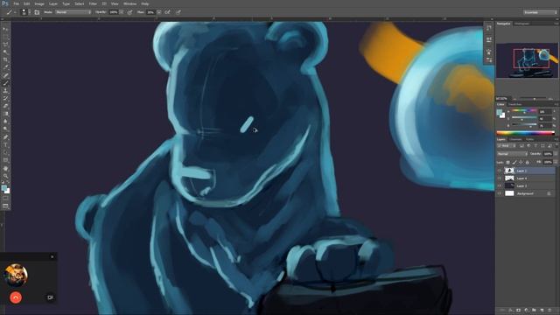560x315 pixels.
Task: Click the Delete layer trash icon
Action: 550,311
